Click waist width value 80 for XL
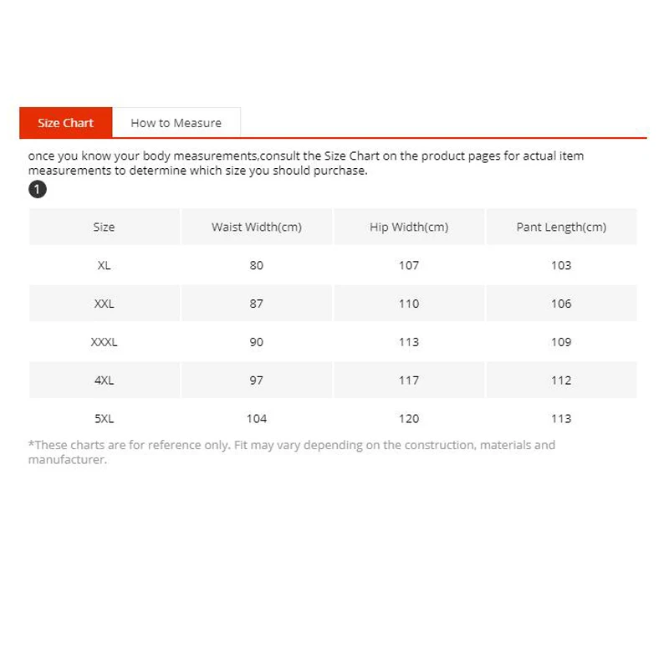 257,265
